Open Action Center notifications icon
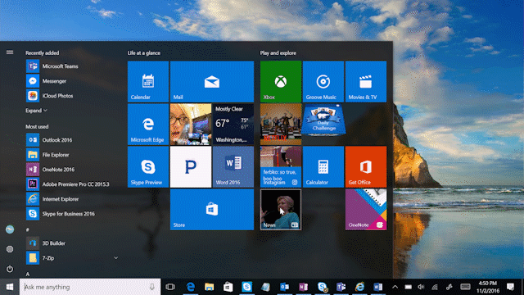 pos(510,287)
